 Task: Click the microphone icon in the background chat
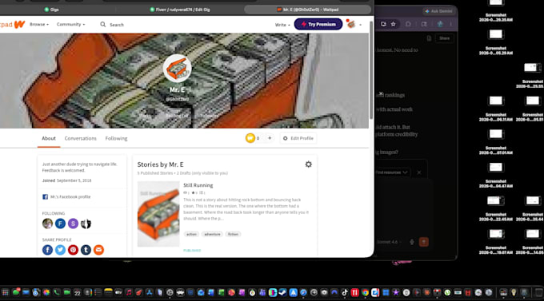412,242
